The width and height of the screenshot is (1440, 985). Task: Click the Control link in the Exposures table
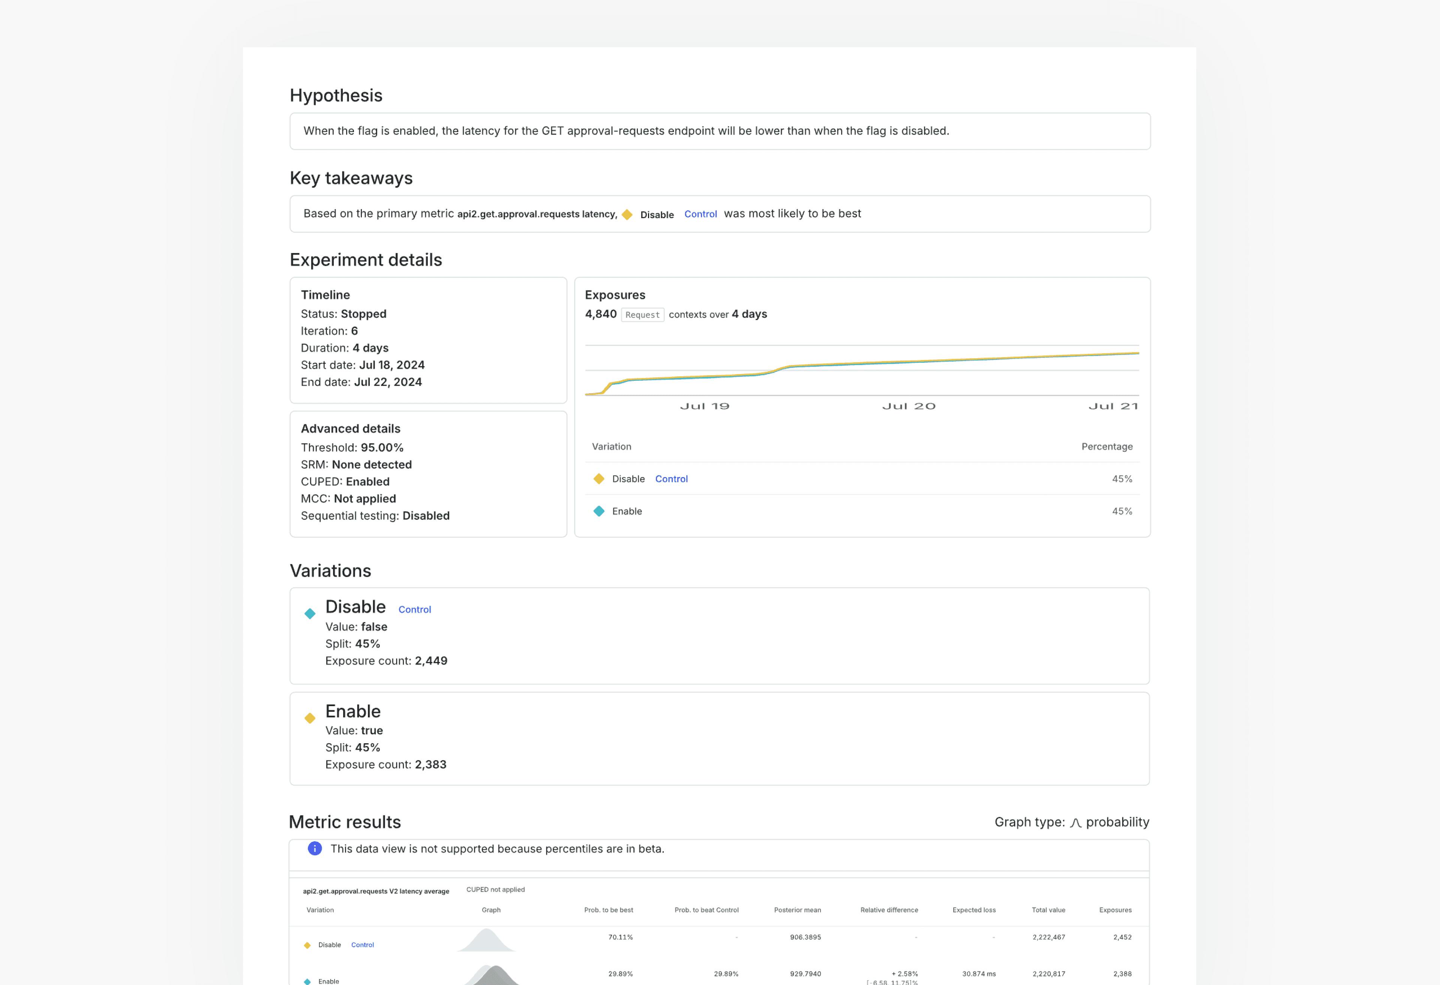(671, 479)
